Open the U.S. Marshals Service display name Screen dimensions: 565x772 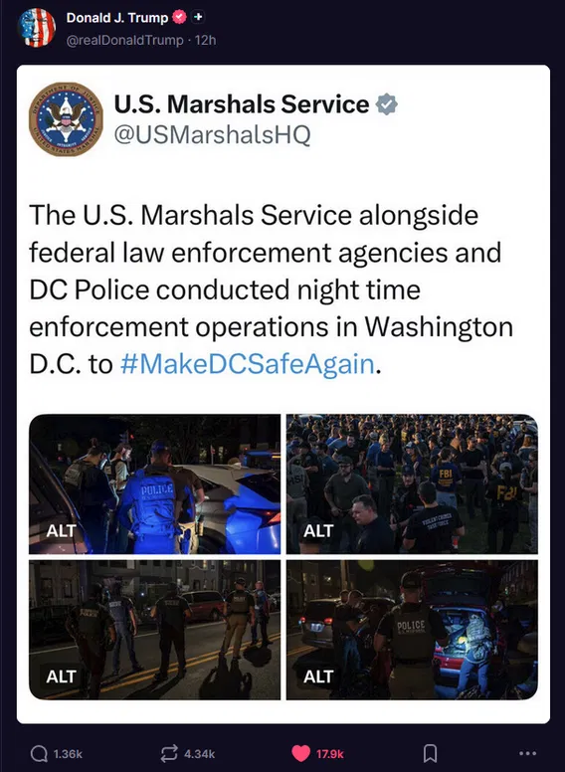242,103
